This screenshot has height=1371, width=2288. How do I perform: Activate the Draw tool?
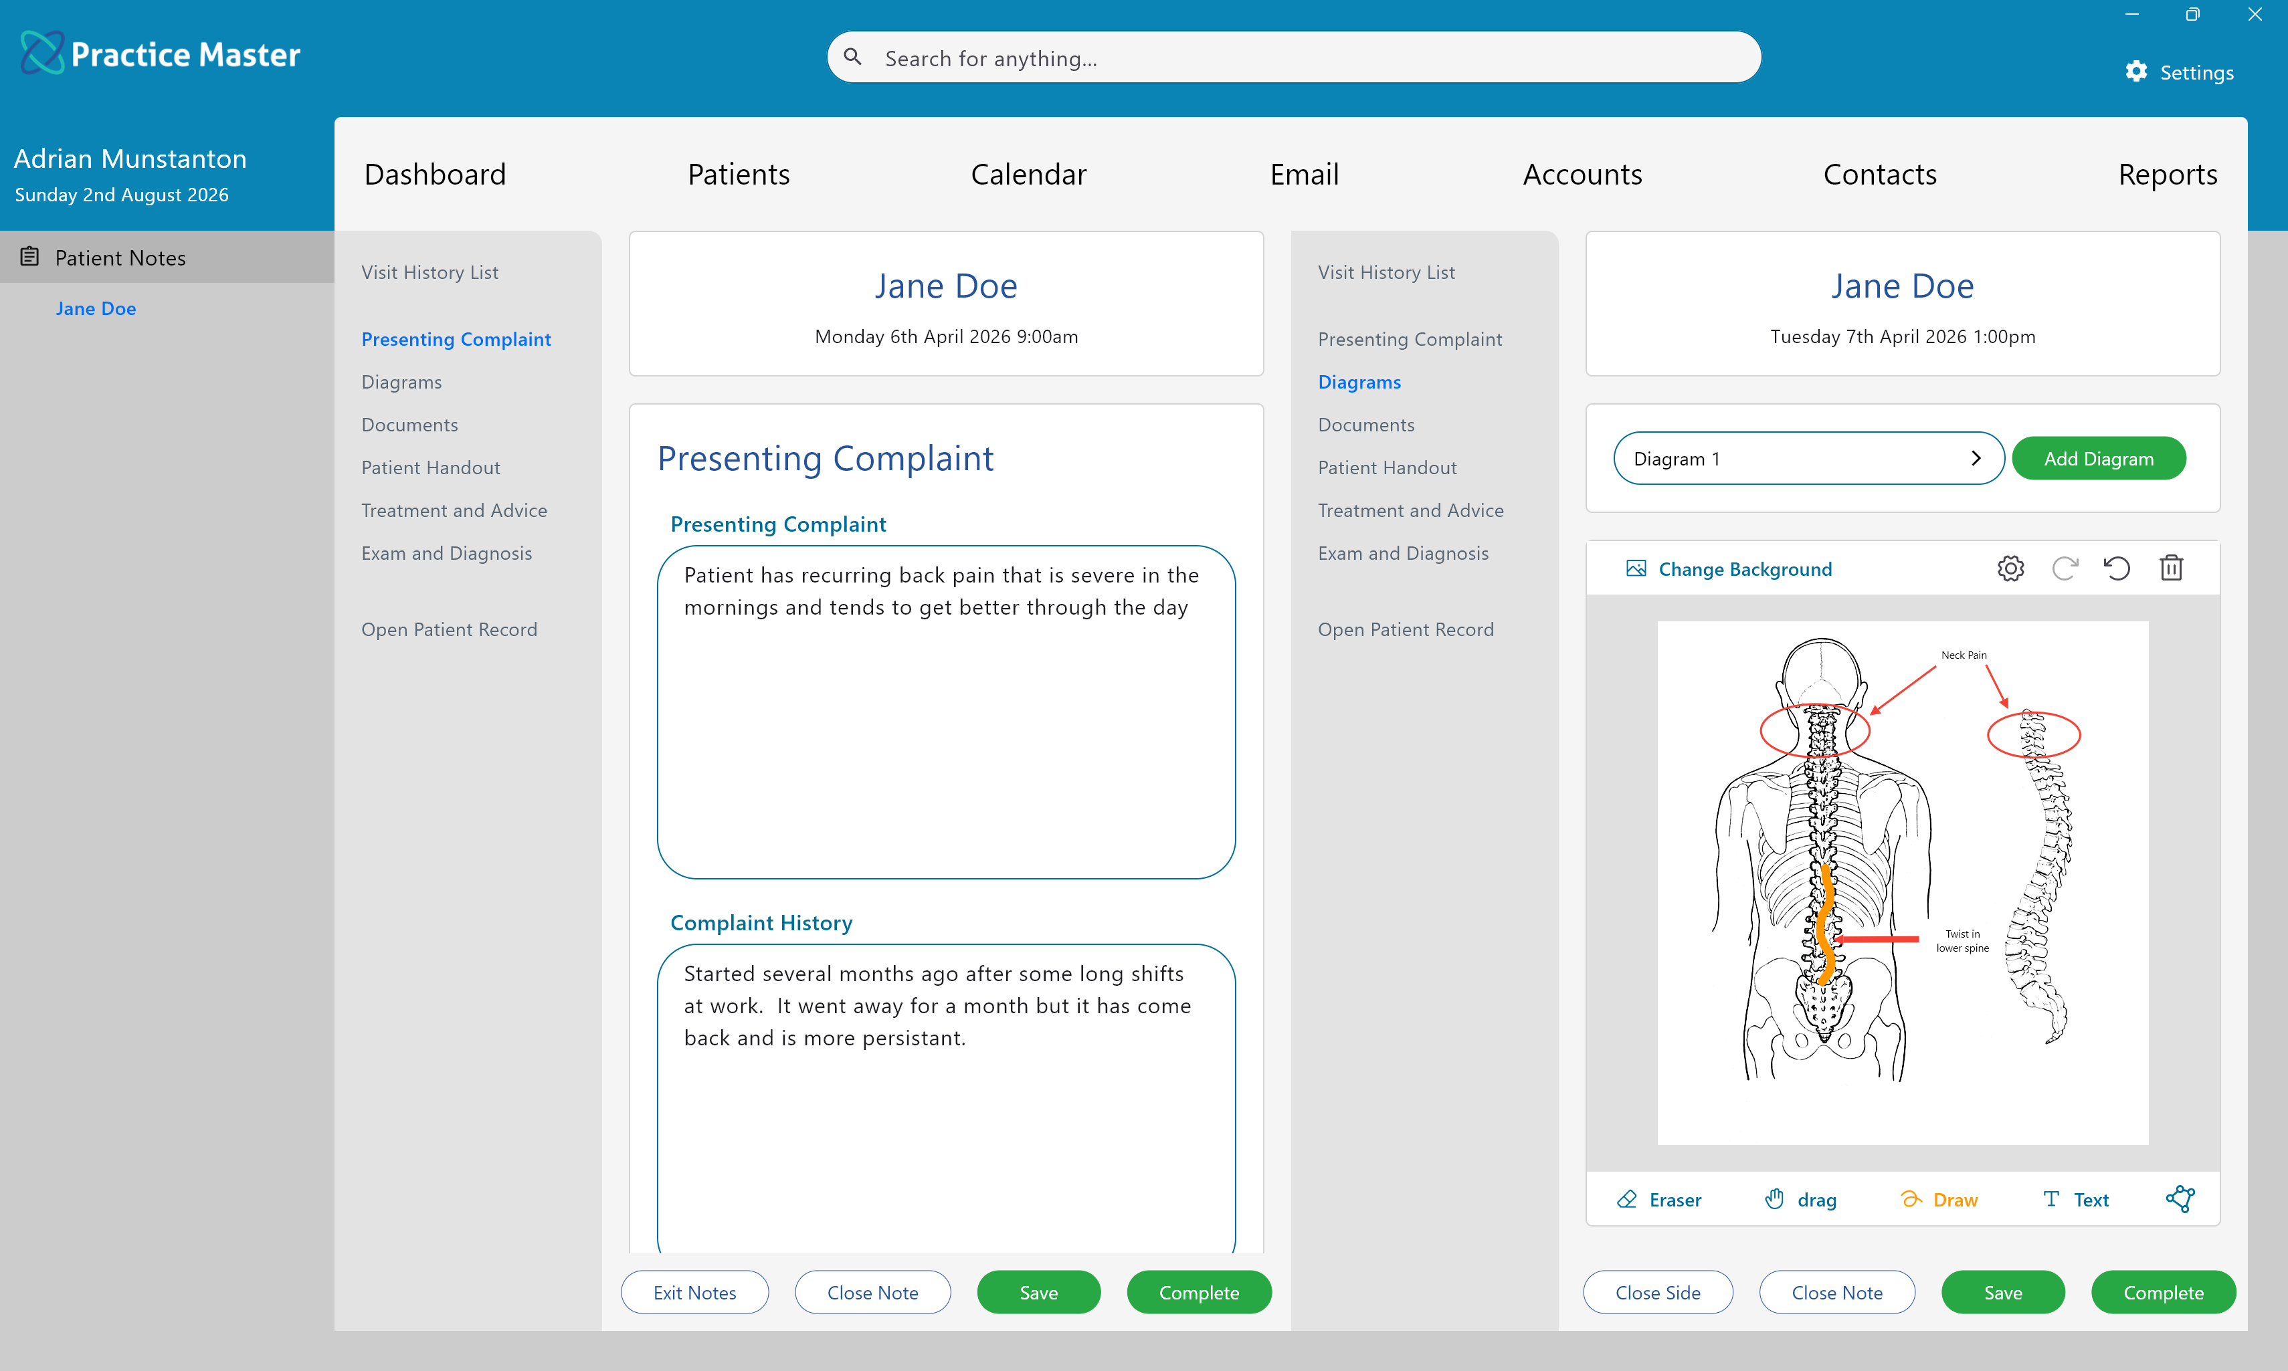pyautogui.click(x=1939, y=1199)
